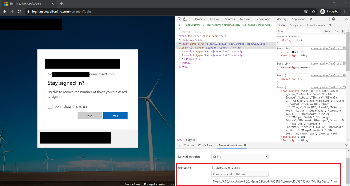This screenshot has width=350, height=186.
Task: Click the new style rule plus icon
Action: (x=343, y=31)
